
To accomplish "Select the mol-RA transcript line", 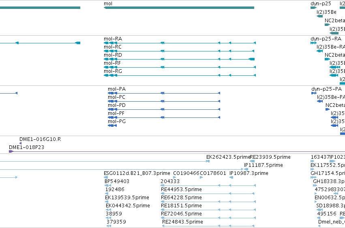I will tap(180, 43).
